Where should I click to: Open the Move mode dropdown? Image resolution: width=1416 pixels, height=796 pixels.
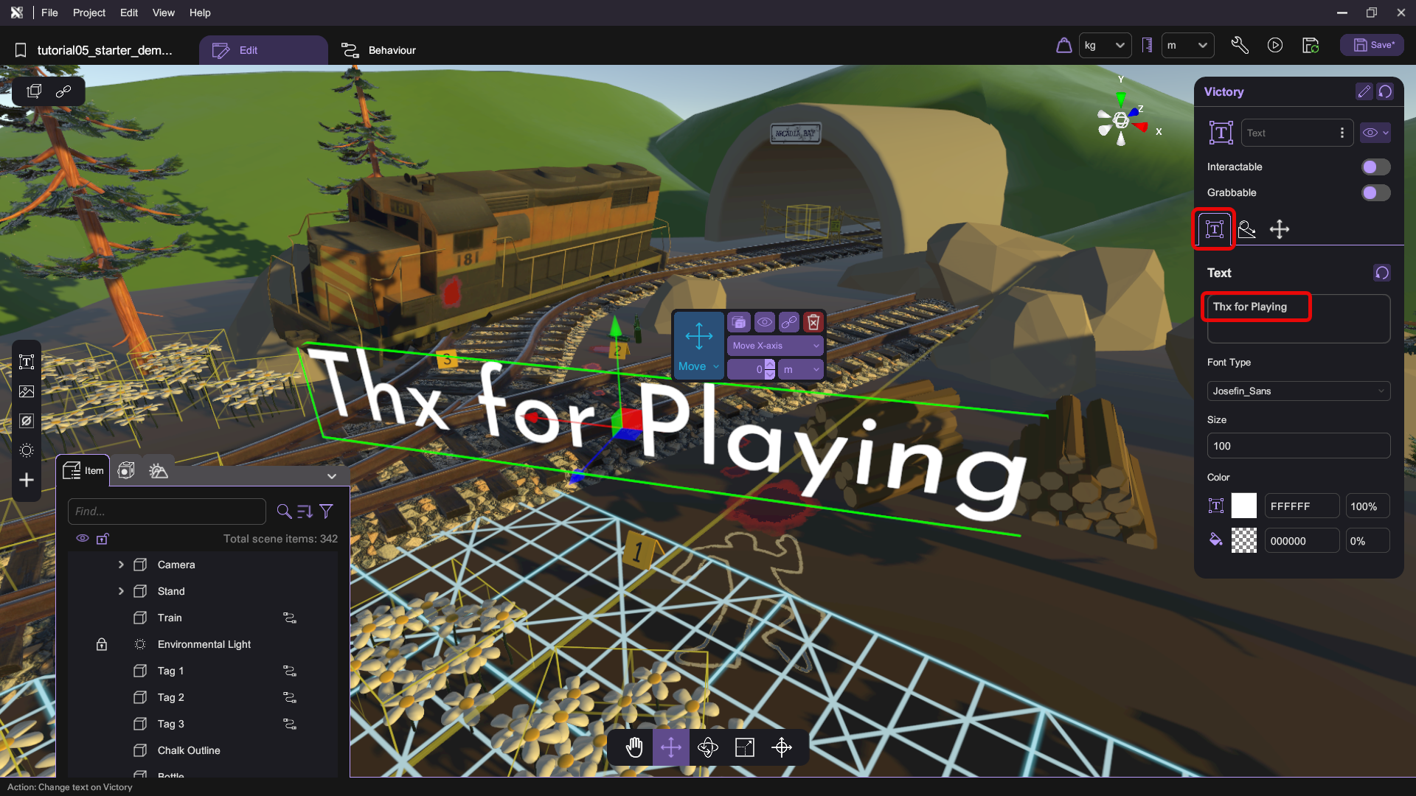pos(698,366)
